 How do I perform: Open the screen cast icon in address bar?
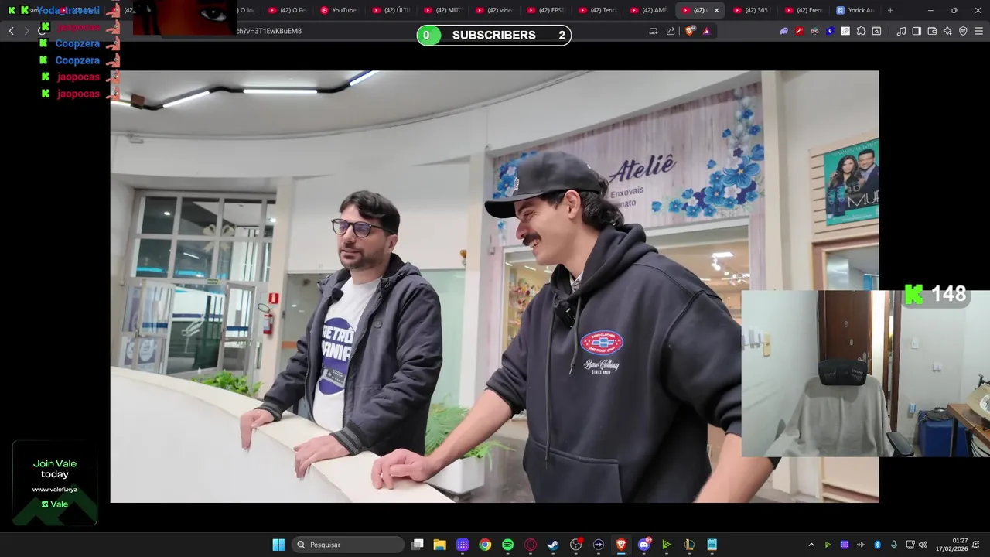point(654,31)
